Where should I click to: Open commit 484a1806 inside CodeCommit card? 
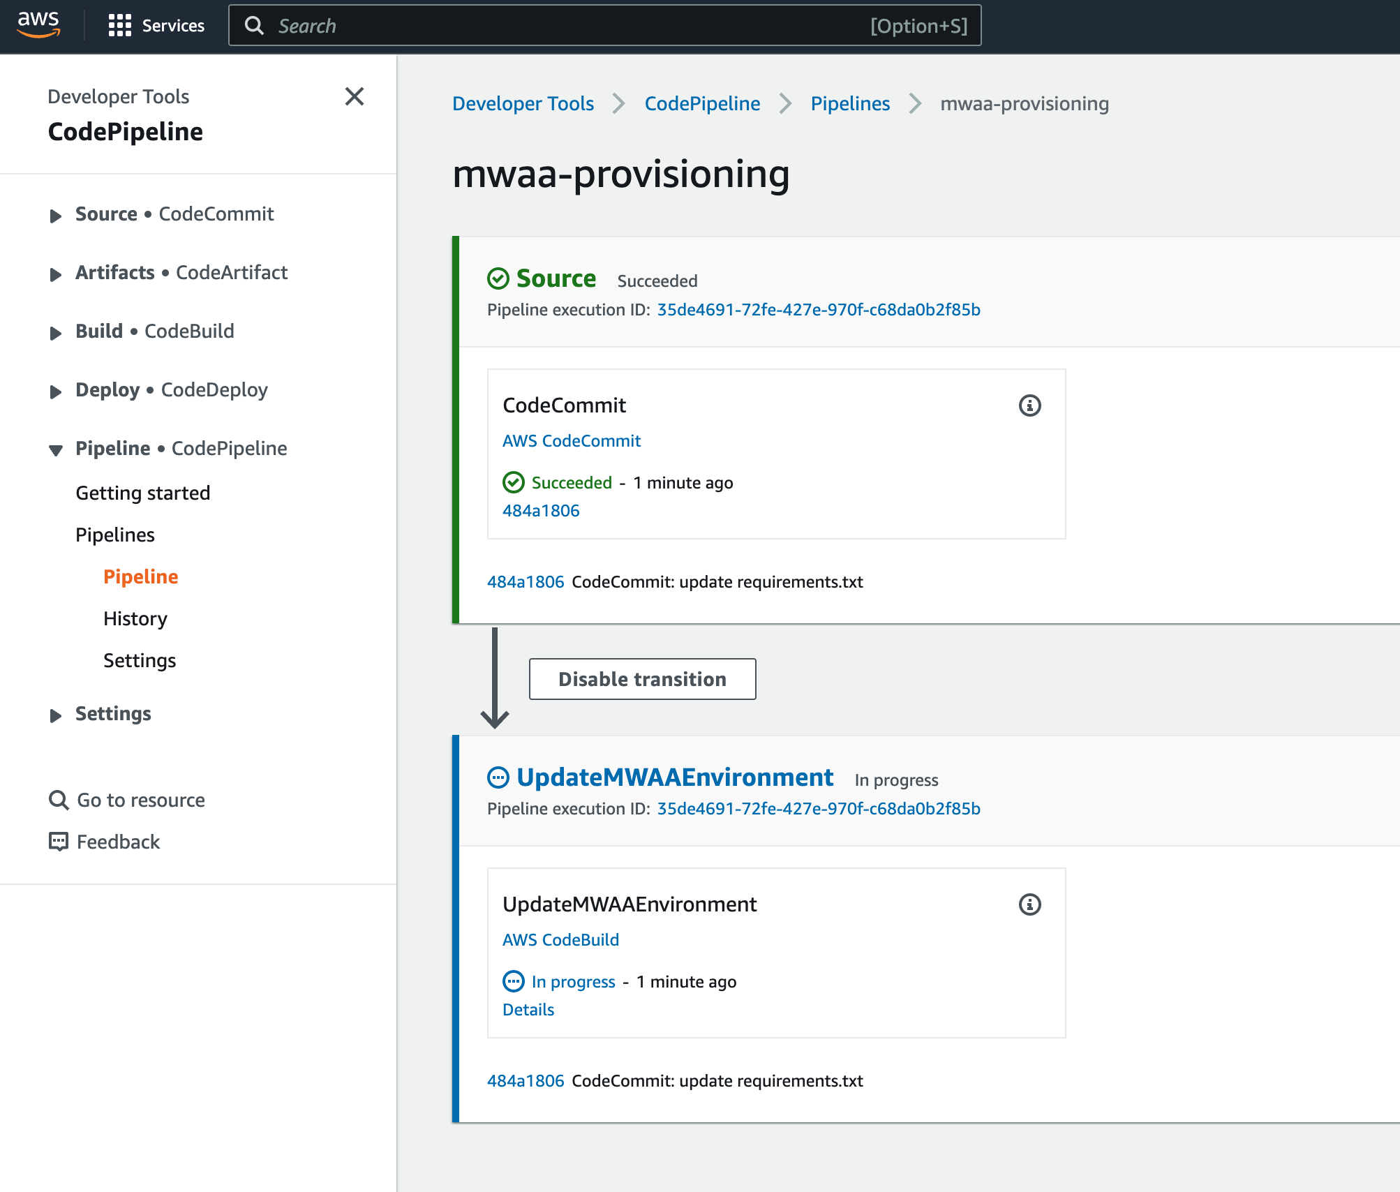[x=541, y=510]
